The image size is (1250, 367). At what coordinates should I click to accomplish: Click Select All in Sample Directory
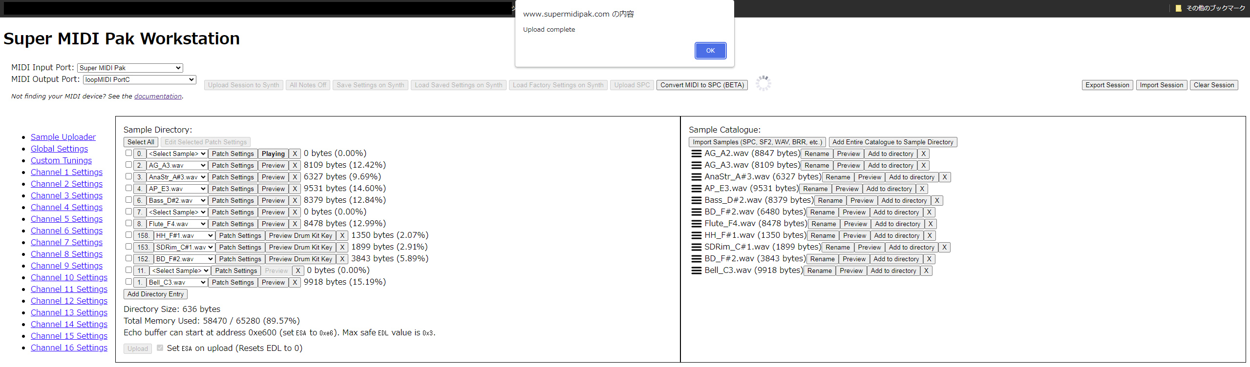pyautogui.click(x=141, y=142)
